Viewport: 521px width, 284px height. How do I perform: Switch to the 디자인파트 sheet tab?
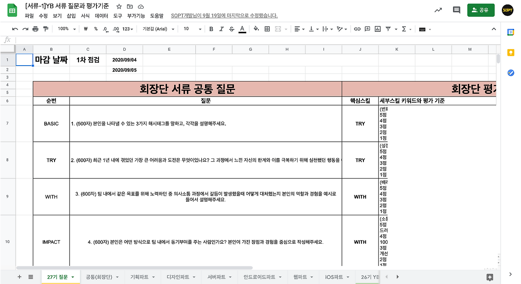182,277
